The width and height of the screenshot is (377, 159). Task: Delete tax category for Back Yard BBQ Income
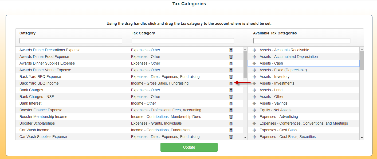pyautogui.click(x=231, y=84)
